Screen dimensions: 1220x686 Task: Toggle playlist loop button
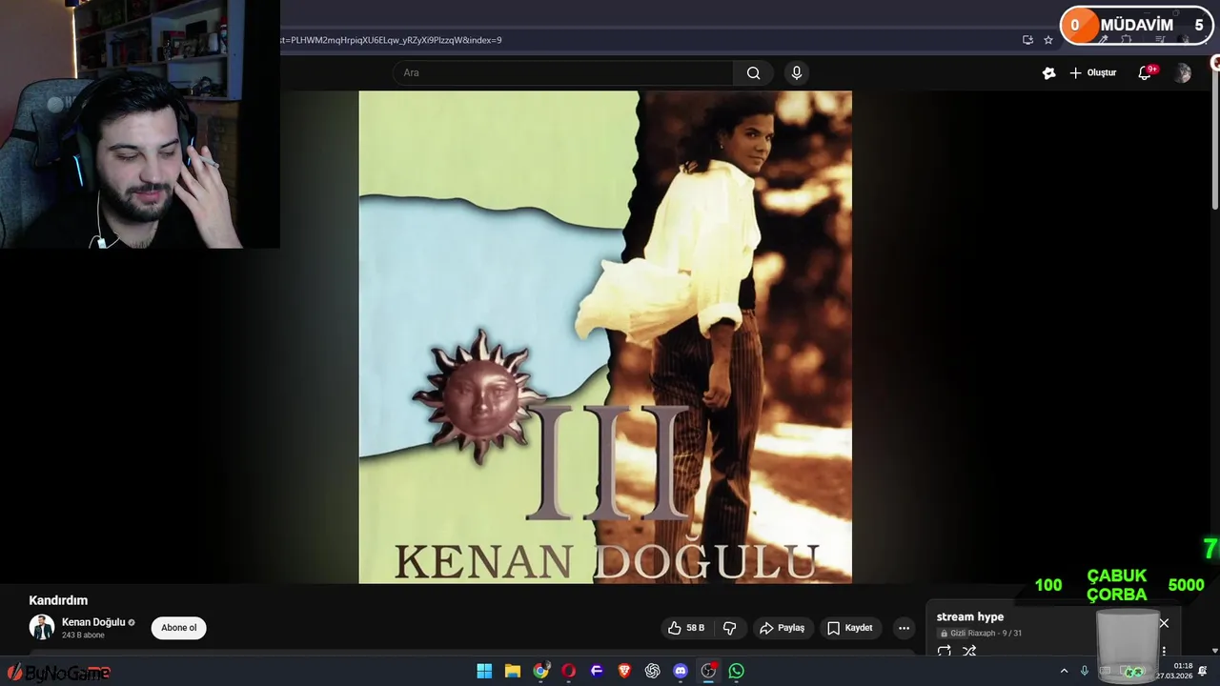pos(945,652)
